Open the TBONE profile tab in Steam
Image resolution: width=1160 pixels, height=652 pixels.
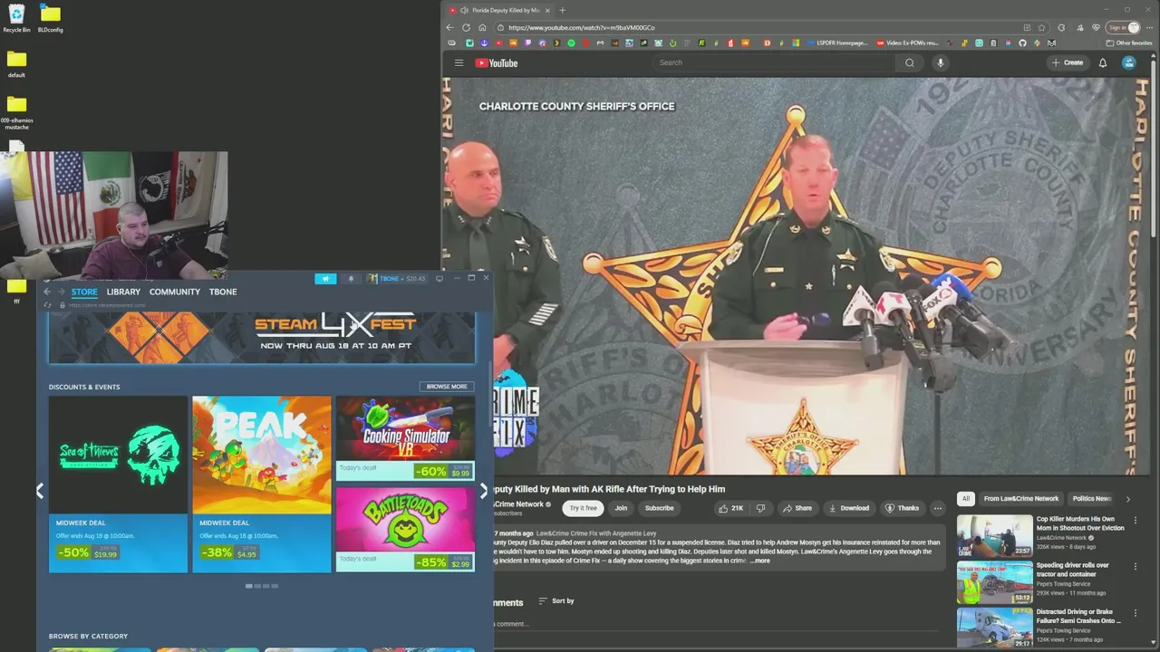(x=223, y=292)
